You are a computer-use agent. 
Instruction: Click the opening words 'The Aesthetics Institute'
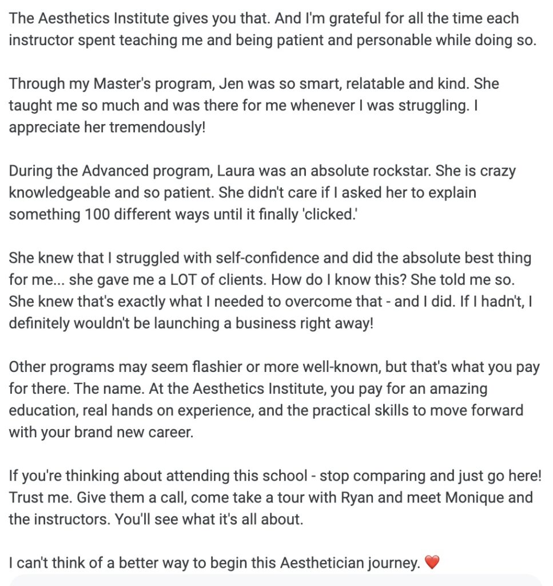(x=89, y=18)
